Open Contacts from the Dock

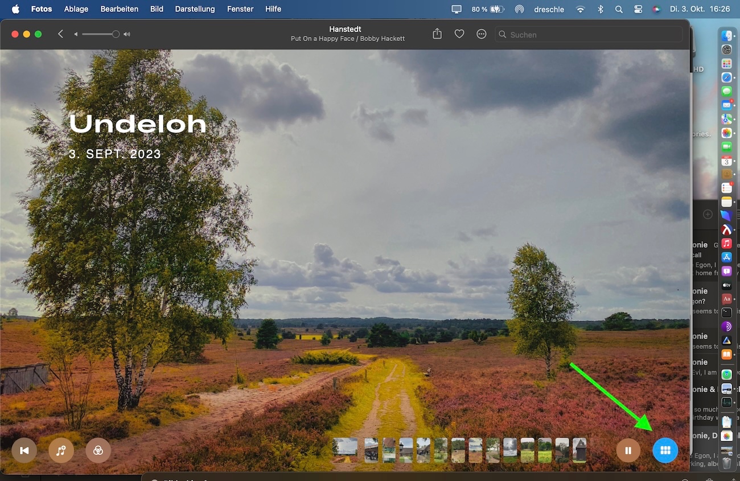click(x=727, y=174)
